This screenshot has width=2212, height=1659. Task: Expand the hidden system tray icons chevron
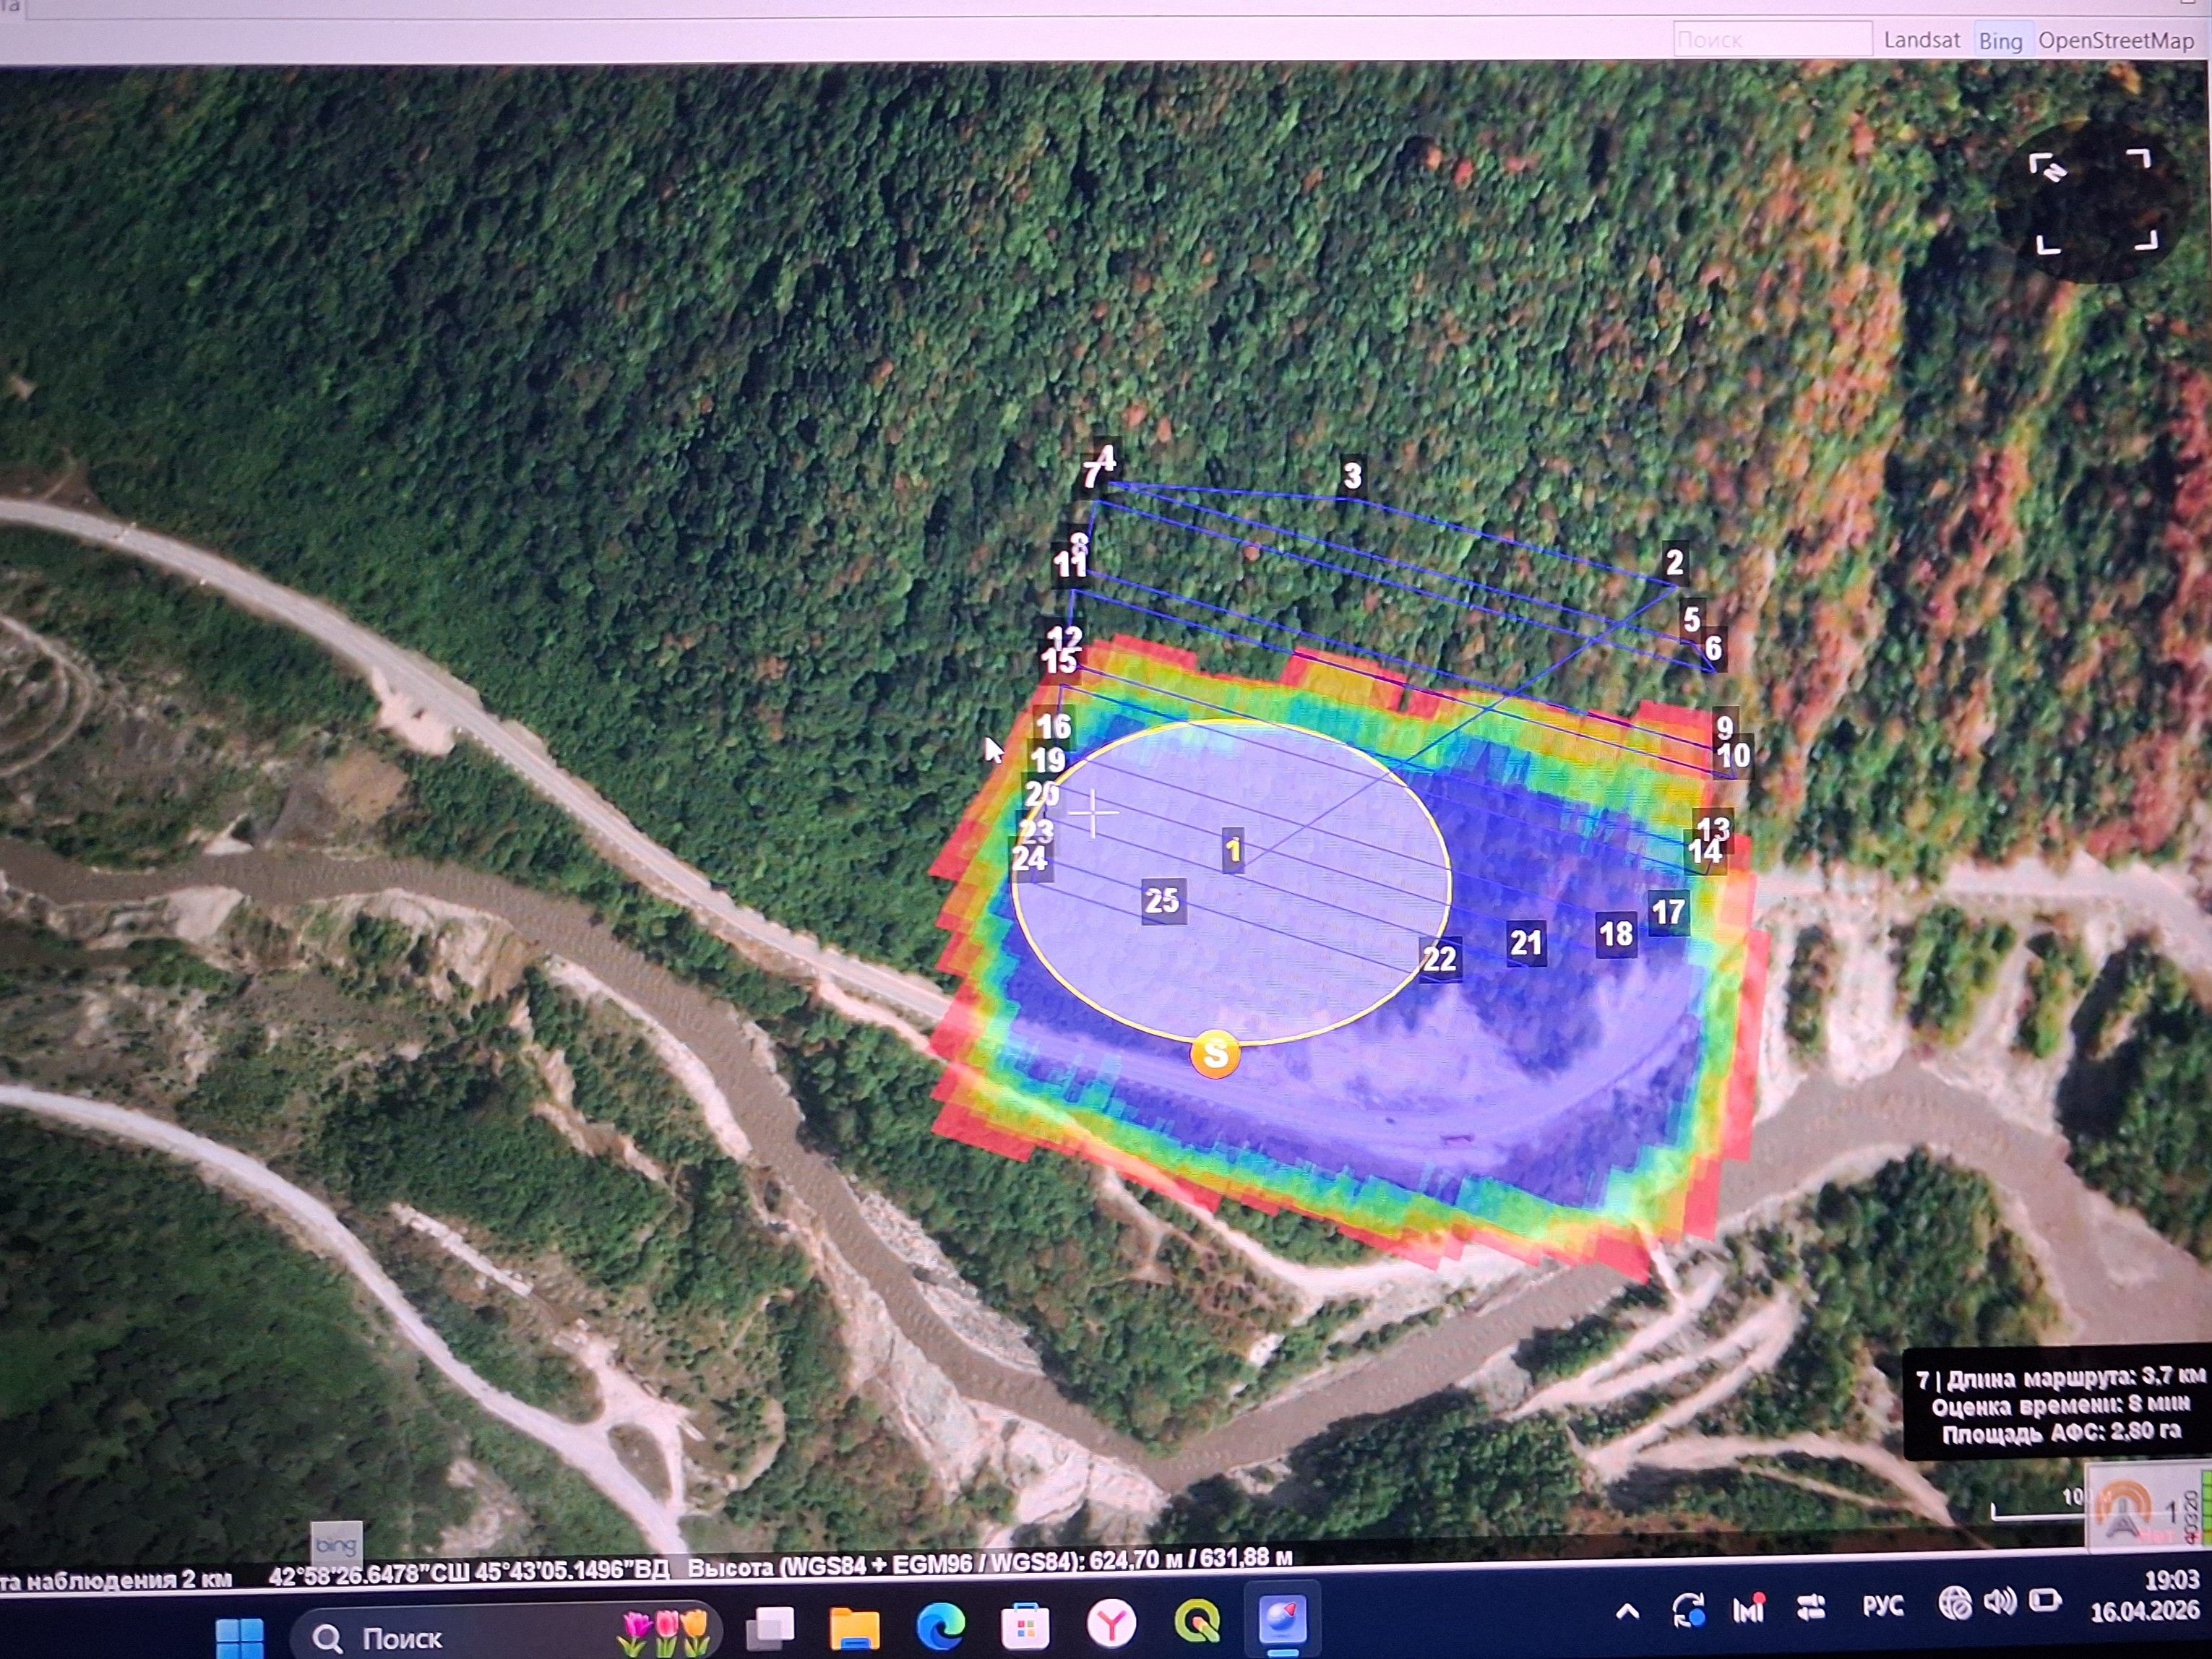[1627, 1611]
